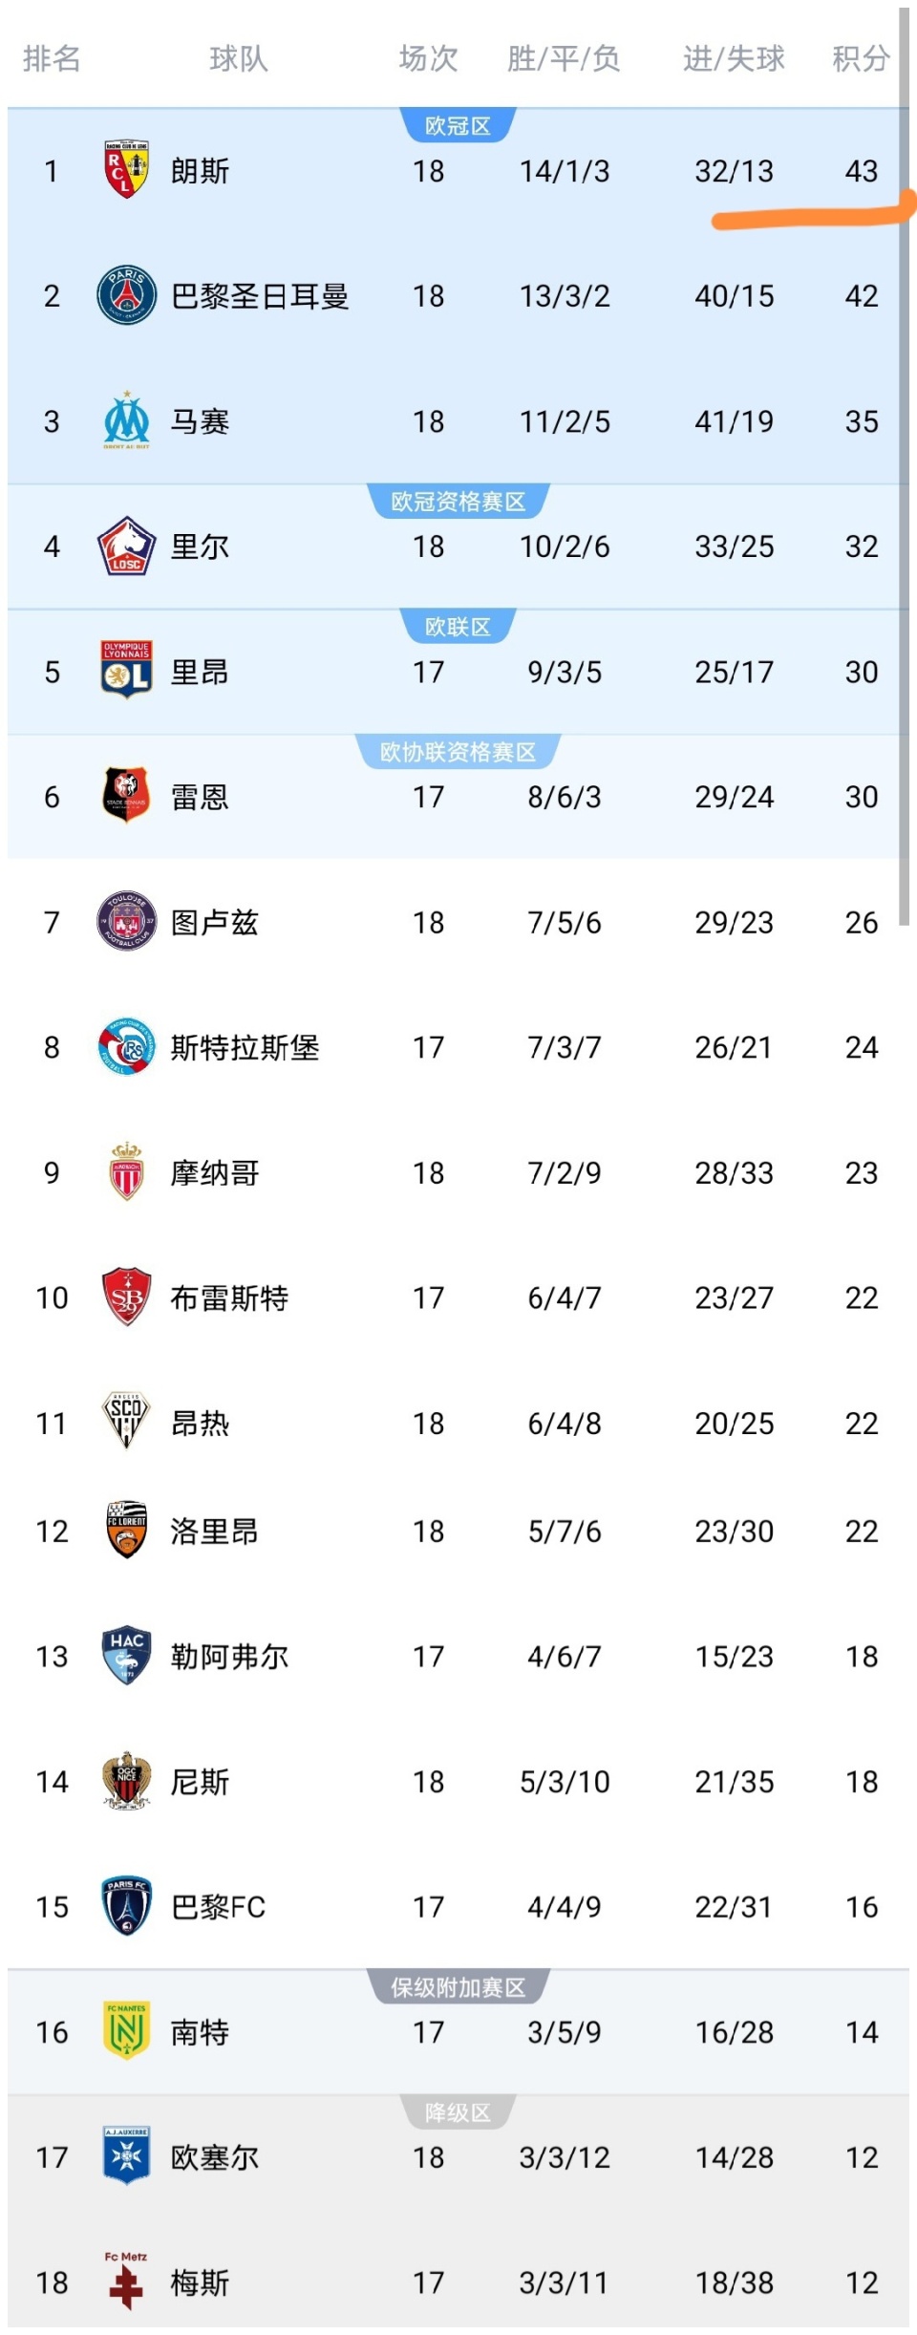Click the Toulouse FC crest
The height and width of the screenshot is (2335, 917).
(x=126, y=921)
